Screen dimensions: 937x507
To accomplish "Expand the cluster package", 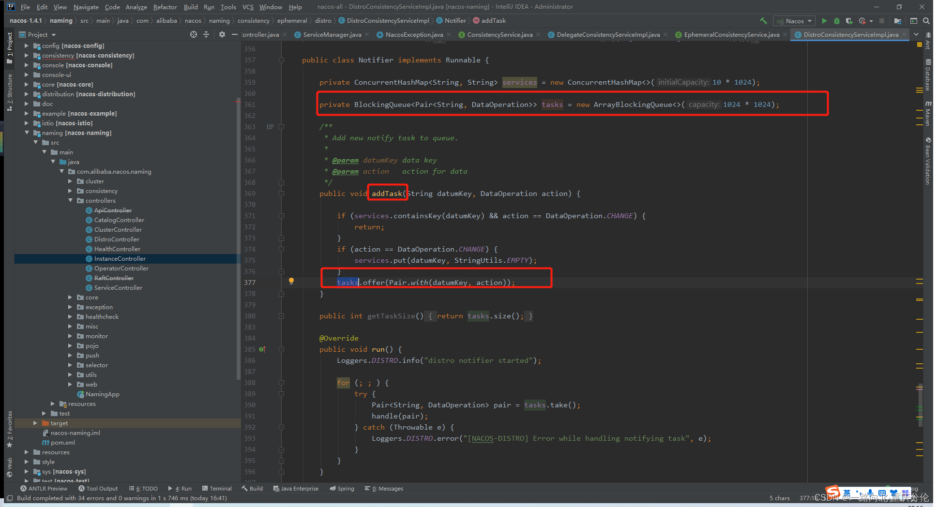I will 70,181.
